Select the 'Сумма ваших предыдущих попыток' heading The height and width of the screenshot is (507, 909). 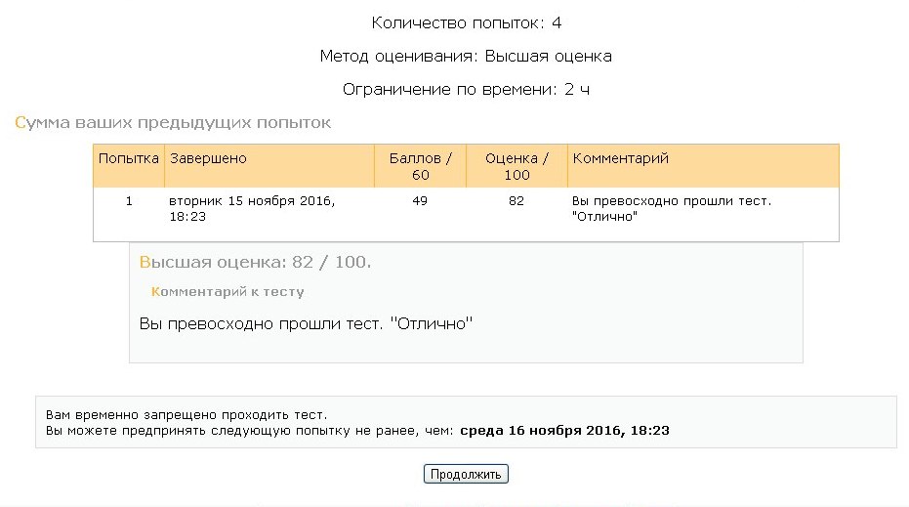coord(173,123)
